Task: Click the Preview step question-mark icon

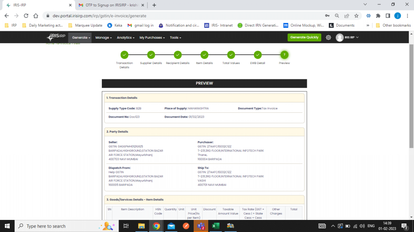Action: [x=284, y=55]
